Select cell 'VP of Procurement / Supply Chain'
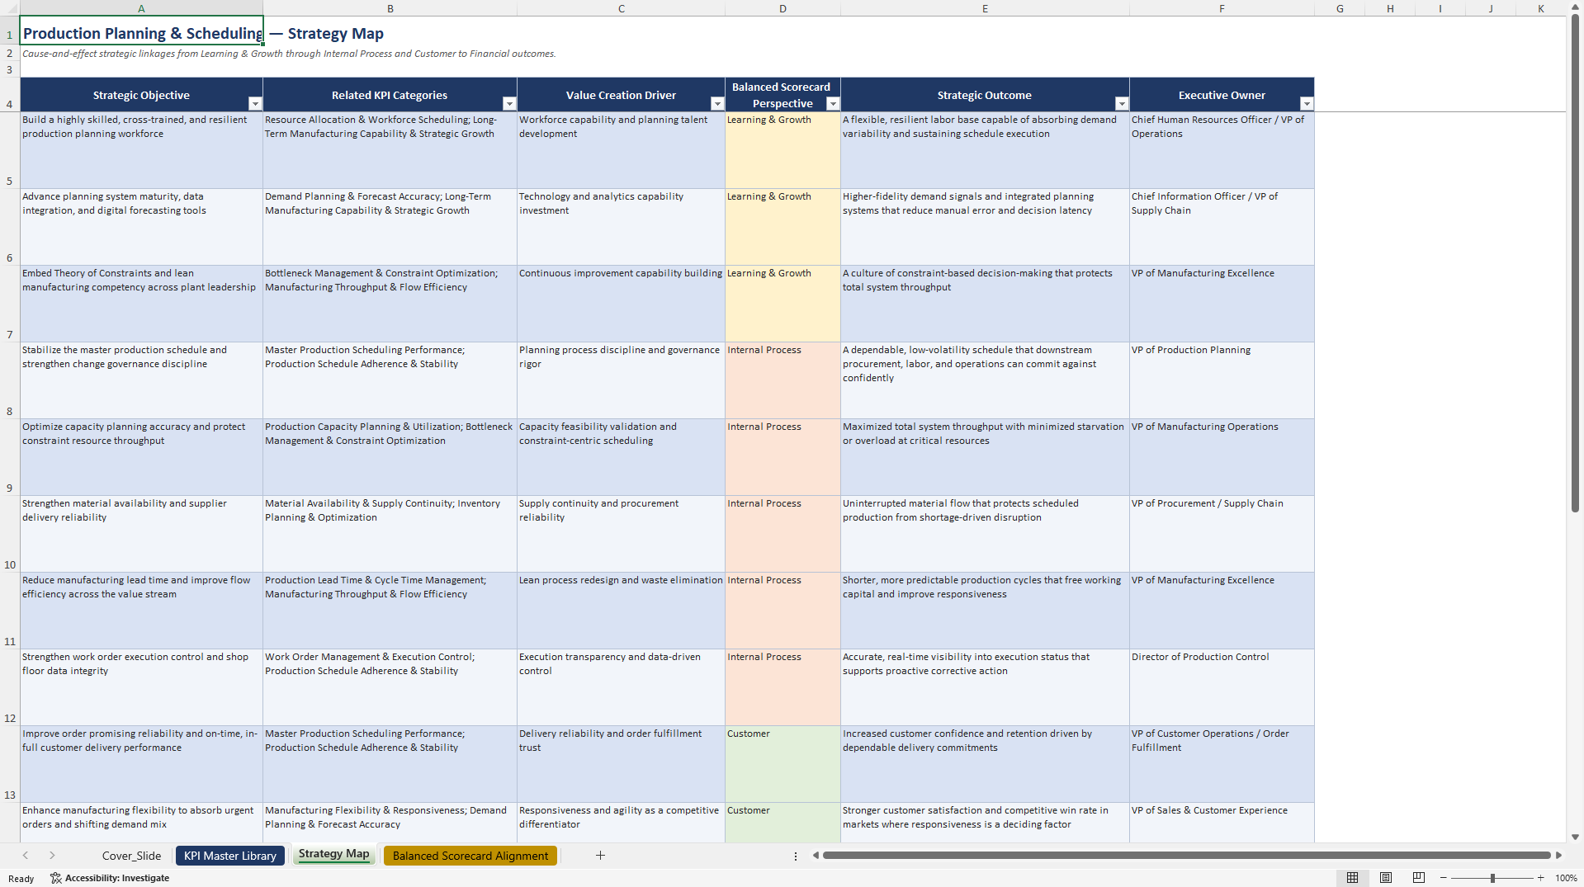Screen dimensions: 1584x887 click(1222, 534)
